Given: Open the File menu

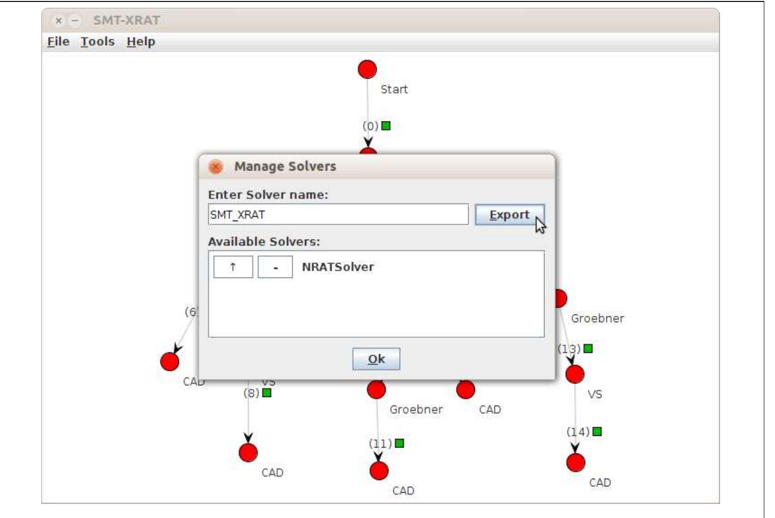Looking at the screenshot, I should coord(58,42).
